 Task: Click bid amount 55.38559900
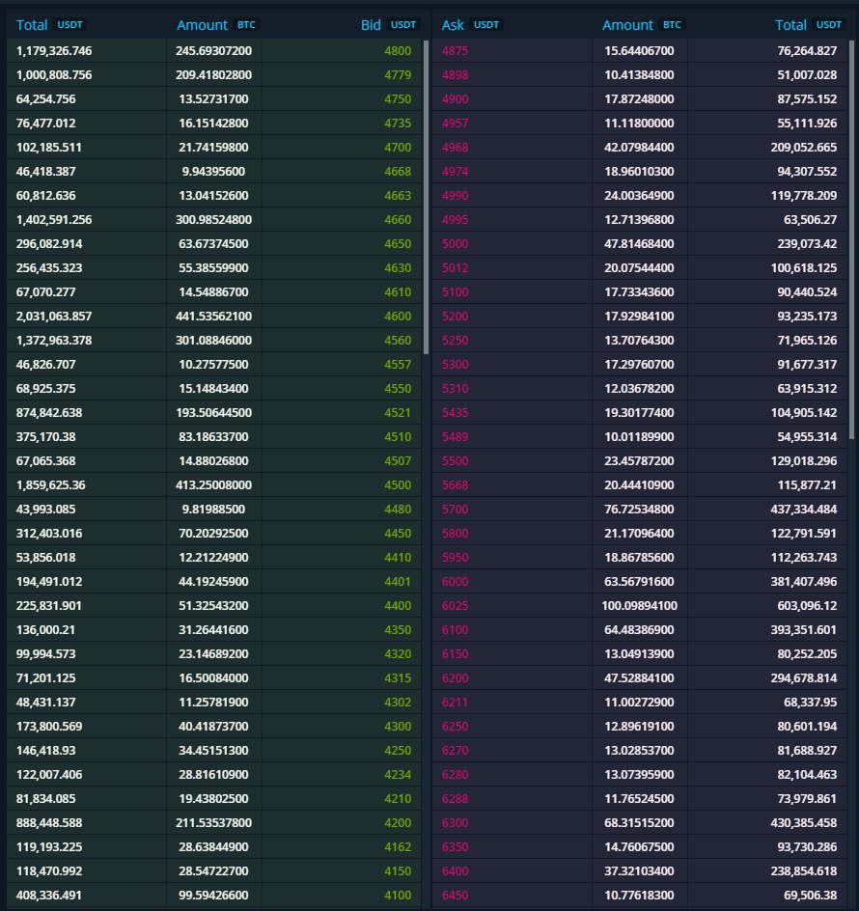[x=213, y=268]
